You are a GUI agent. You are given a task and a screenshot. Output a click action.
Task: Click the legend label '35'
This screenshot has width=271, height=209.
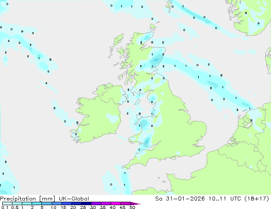coord(103,207)
